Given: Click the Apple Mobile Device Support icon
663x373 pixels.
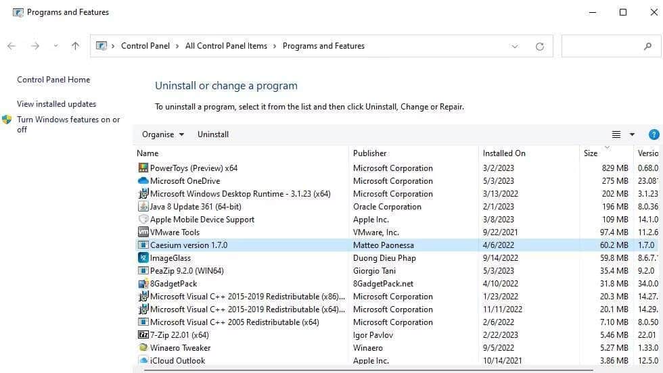Looking at the screenshot, I should coord(143,219).
